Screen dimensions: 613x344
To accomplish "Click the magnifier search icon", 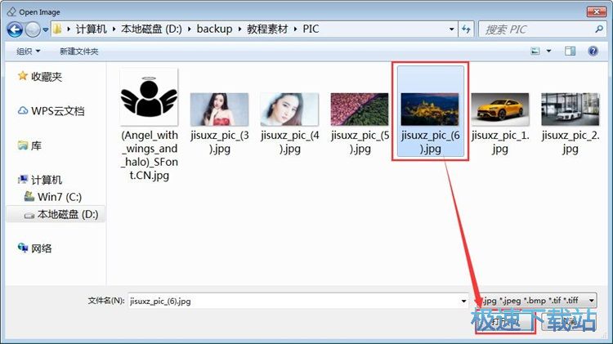I will [x=599, y=29].
